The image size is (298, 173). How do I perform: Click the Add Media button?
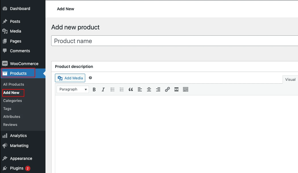tap(70, 78)
